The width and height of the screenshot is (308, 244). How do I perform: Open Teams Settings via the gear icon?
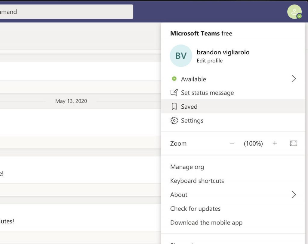[174, 120]
